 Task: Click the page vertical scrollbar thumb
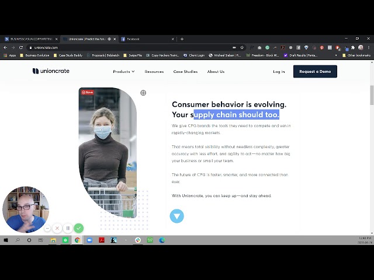coord(372,95)
